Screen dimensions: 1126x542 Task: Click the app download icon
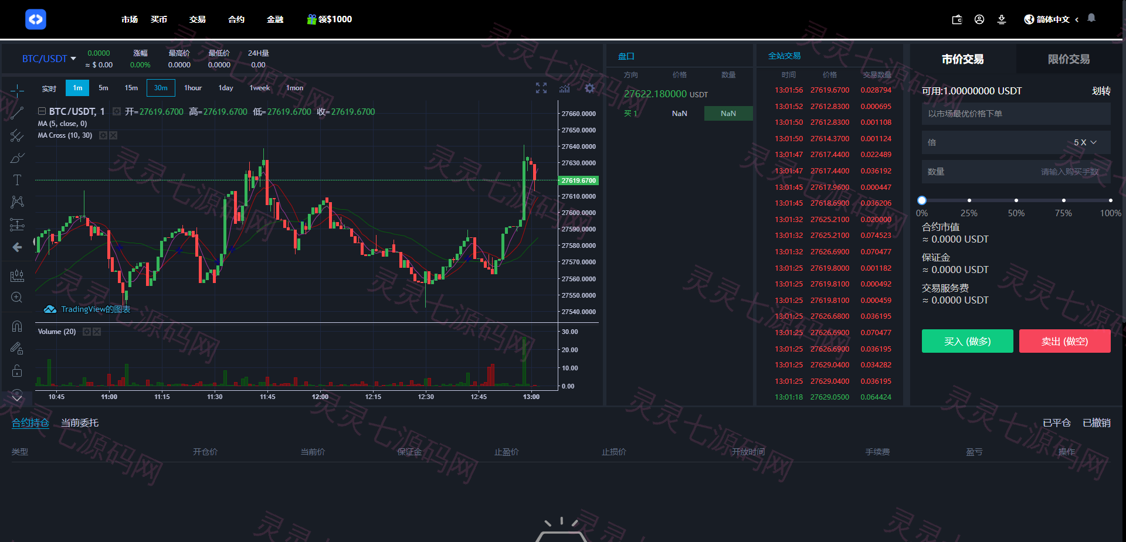point(1002,19)
